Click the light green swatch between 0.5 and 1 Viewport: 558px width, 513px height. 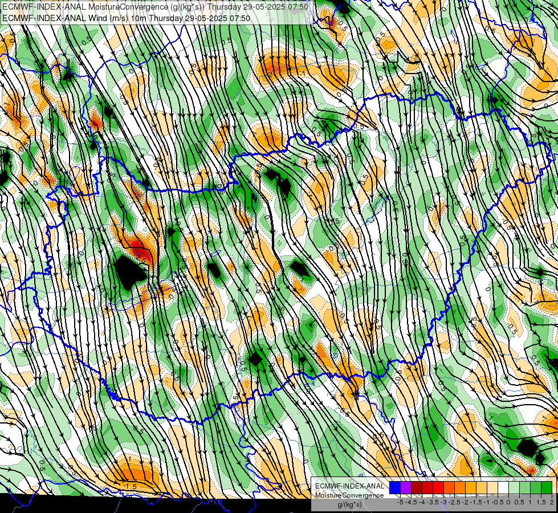(525, 488)
